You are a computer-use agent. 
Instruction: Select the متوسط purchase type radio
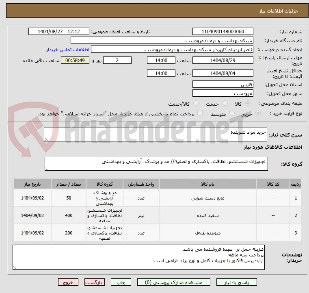tap(232, 113)
